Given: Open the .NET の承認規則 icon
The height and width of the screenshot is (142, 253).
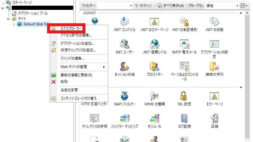Looking at the screenshot, I should (x=184, y=22).
